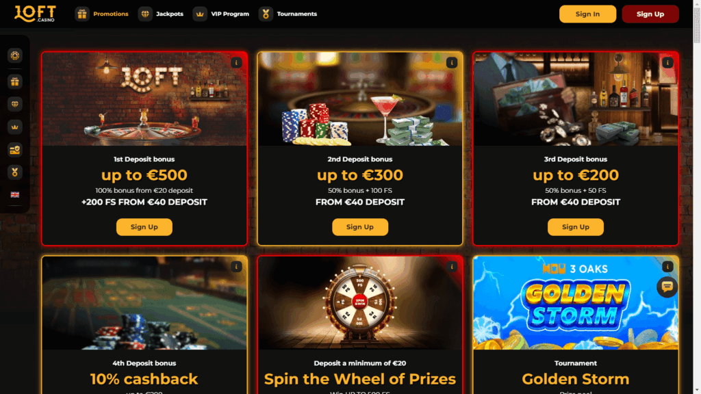Click the Loft Casino logo

35,14
